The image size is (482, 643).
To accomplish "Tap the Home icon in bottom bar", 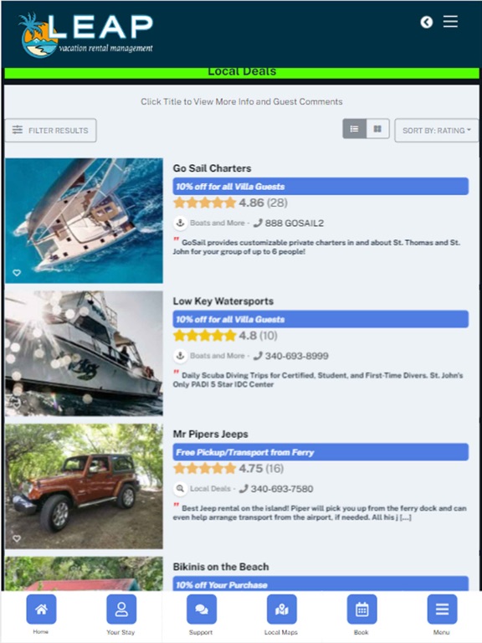I will 41,610.
